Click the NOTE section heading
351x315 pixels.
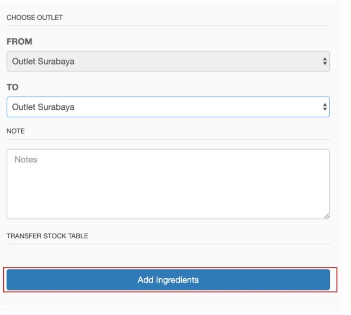point(16,131)
